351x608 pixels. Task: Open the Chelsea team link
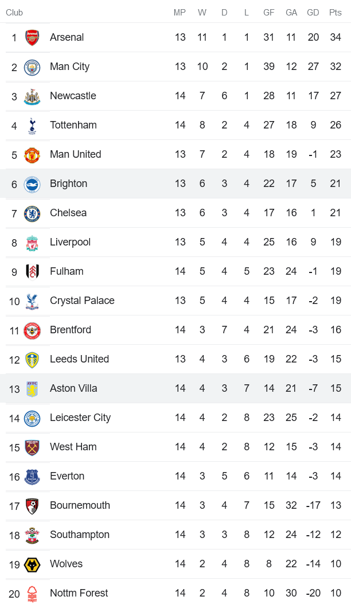click(68, 213)
